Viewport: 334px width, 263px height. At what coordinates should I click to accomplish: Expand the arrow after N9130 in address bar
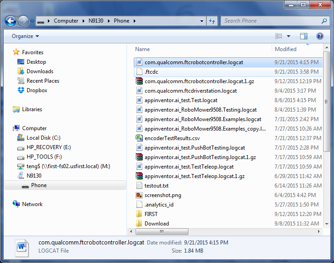pyautogui.click(x=109, y=21)
